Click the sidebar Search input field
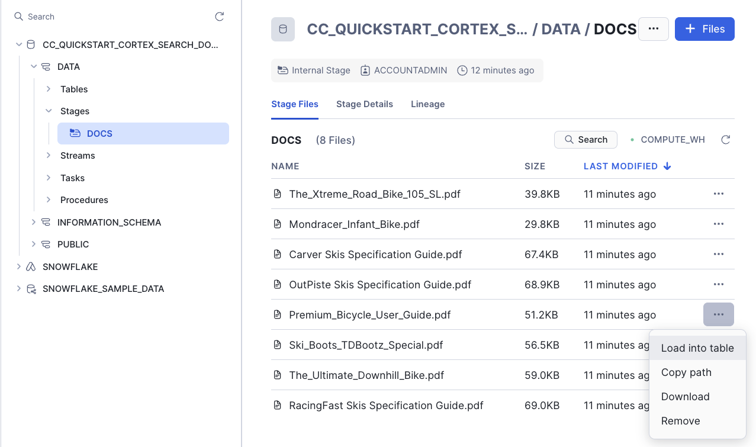This screenshot has width=756, height=447. coord(112,17)
